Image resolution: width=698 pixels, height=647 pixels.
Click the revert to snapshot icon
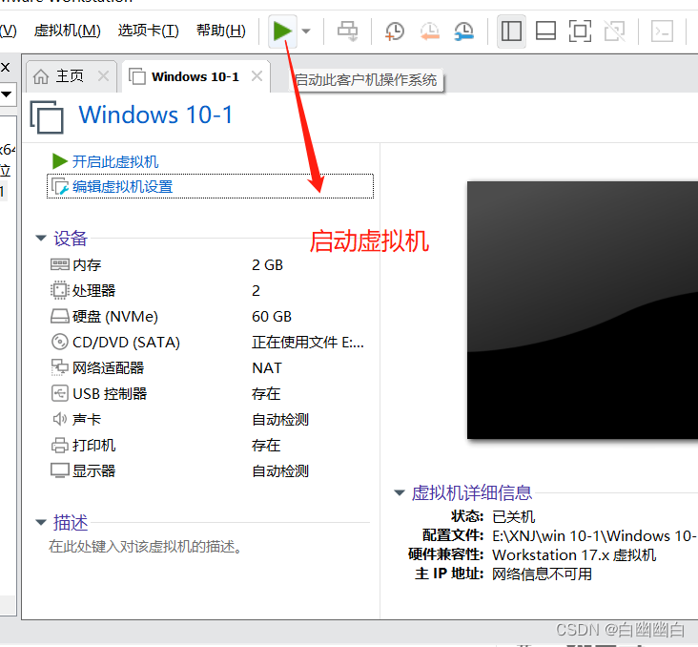pos(429,31)
